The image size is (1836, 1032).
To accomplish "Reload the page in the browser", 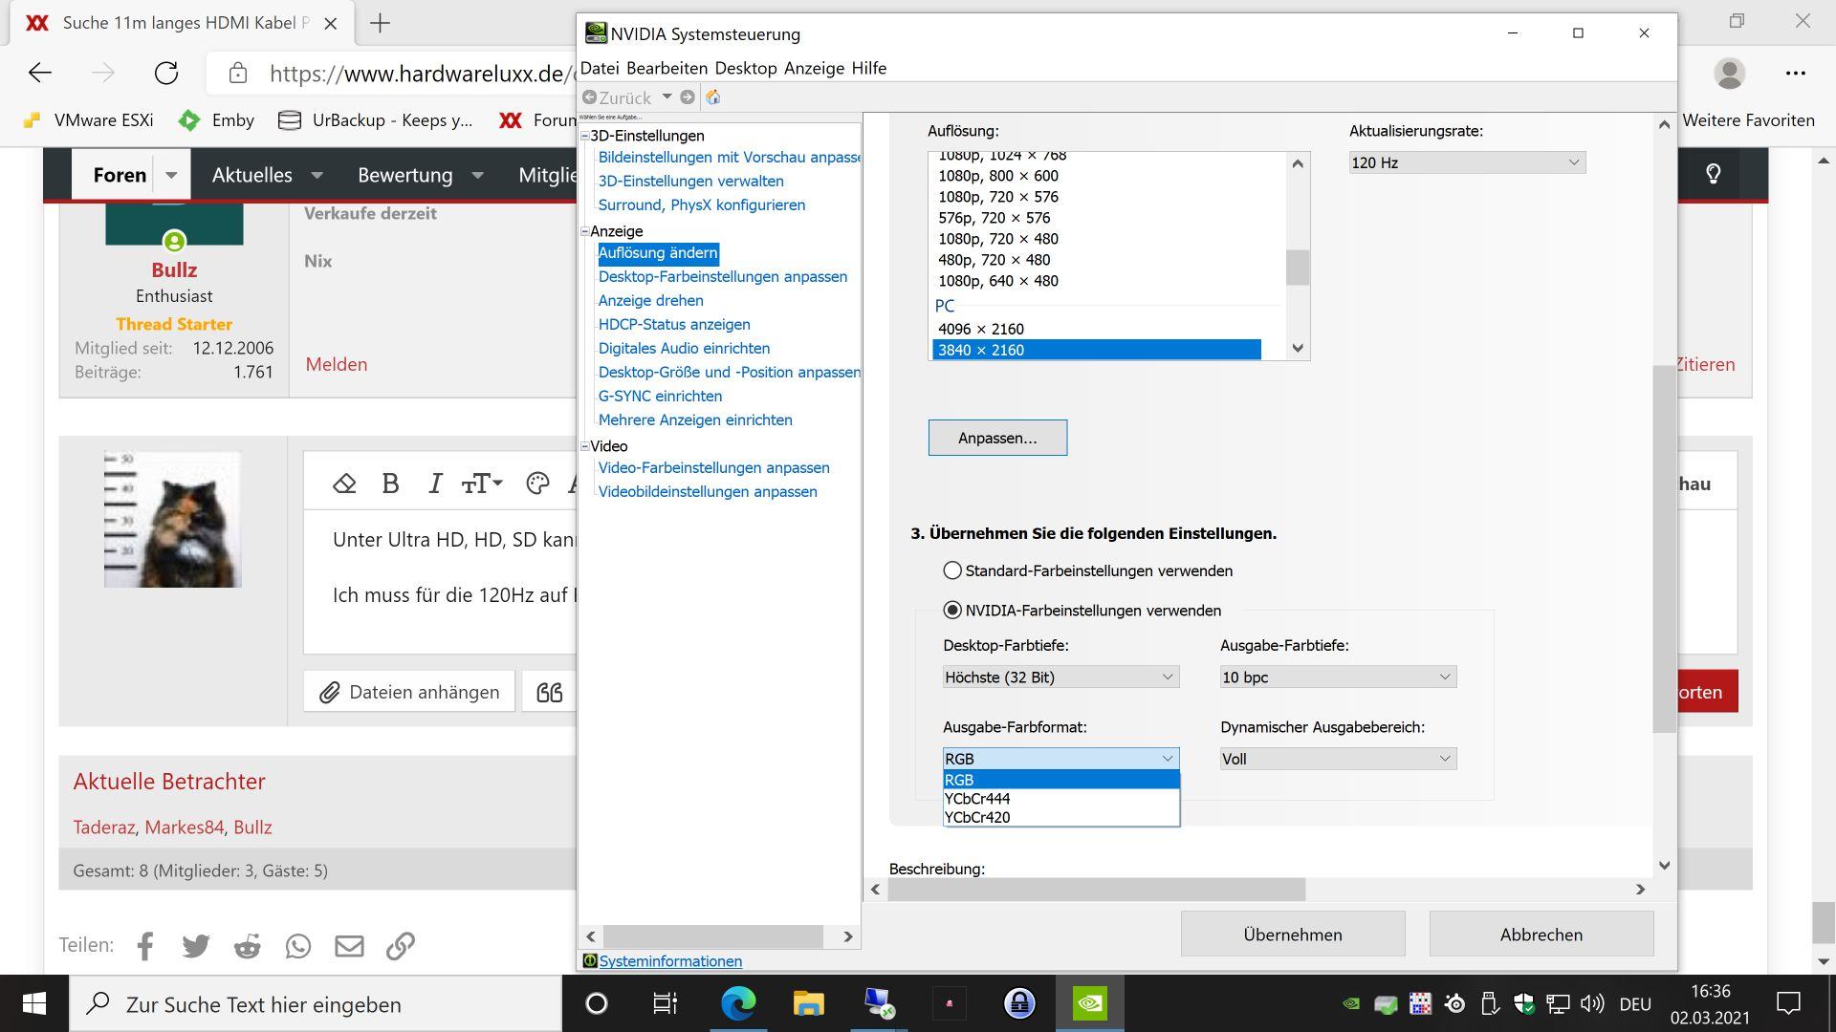I will coord(166,74).
